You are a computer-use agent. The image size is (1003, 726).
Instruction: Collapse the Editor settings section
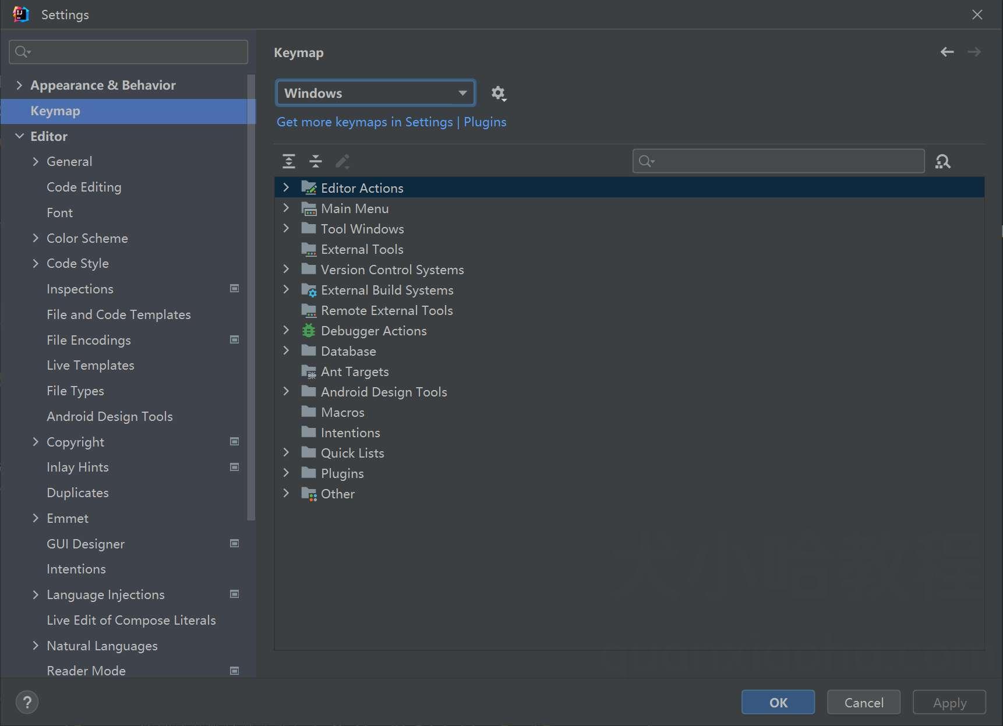pyautogui.click(x=19, y=136)
